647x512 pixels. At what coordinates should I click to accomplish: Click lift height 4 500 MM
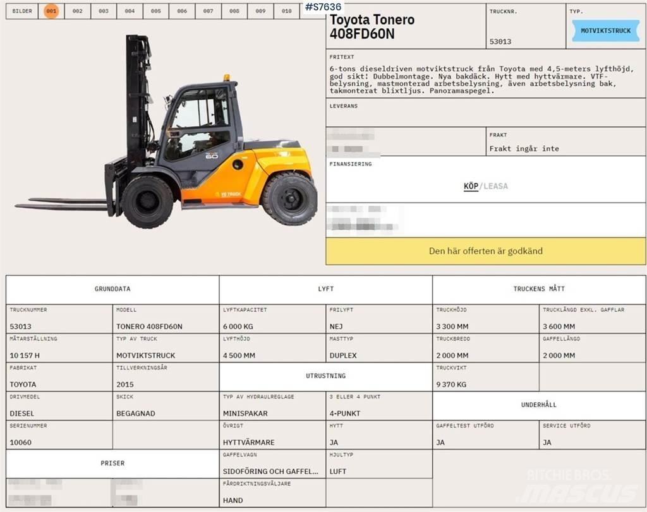tap(239, 355)
